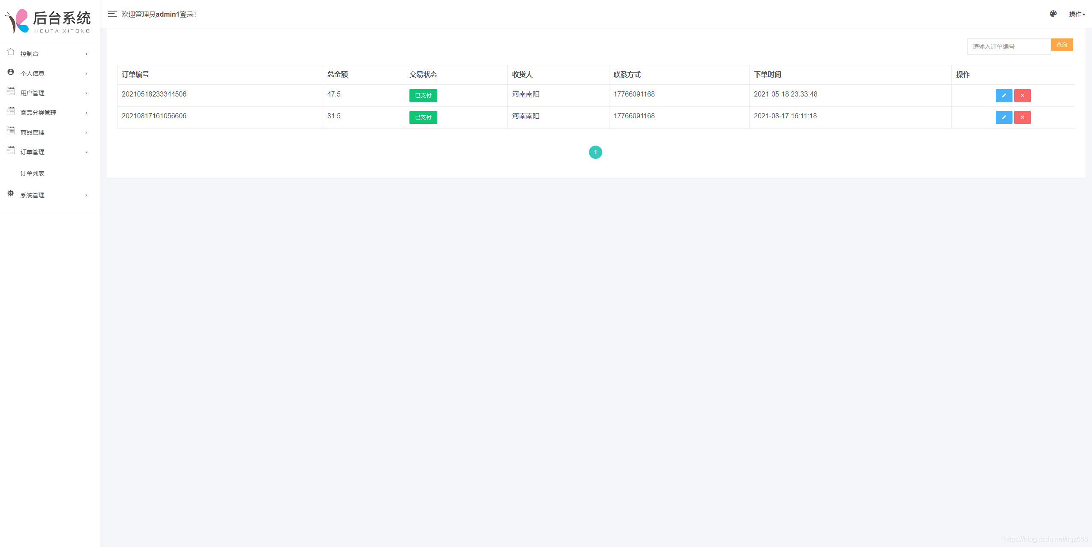
Task: Click the person icon beside 个人信息
Action: 11,72
